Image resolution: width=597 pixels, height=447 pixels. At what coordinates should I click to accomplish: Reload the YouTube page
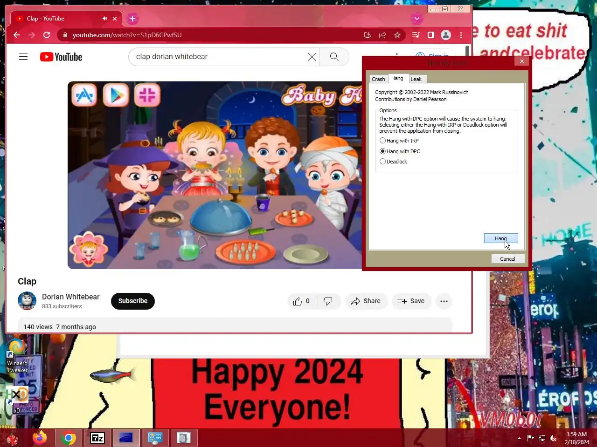click(47, 35)
